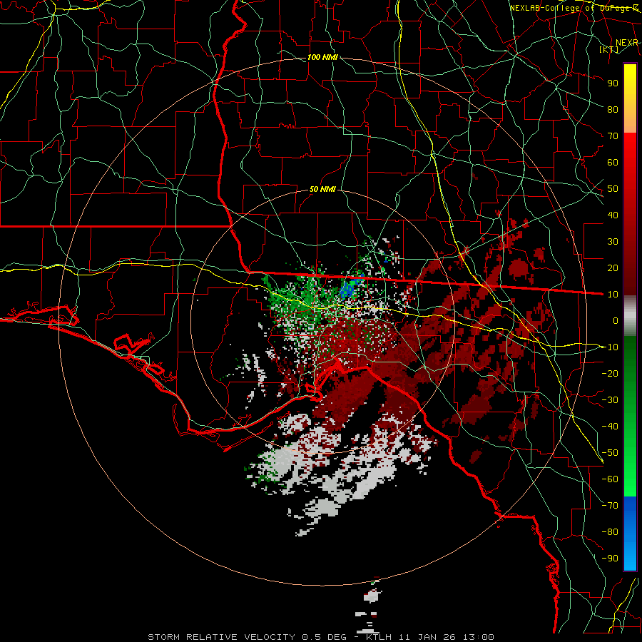
Task: Click the "STORM RELATIVE VELOCITY 0.5 DEG" caption
Action: 247,637
